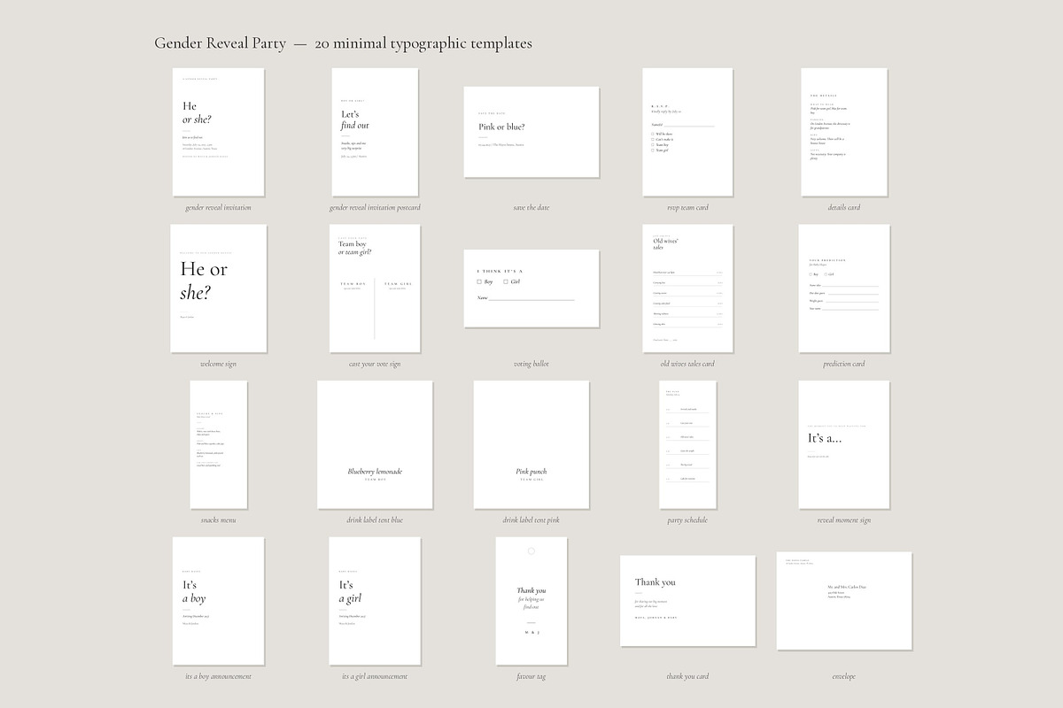Click the 'save the date' caption
The width and height of the screenshot is (1063, 708).
(x=531, y=208)
